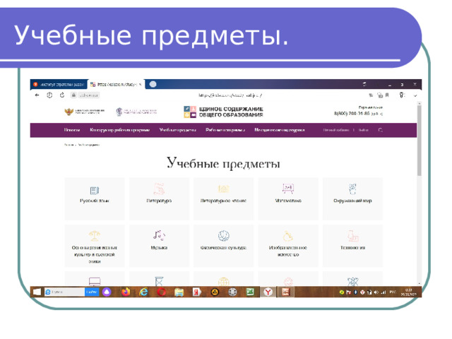This screenshot has width=452, height=339.
Task: Click the Единое содержание общего образования logo
Action: (223, 112)
